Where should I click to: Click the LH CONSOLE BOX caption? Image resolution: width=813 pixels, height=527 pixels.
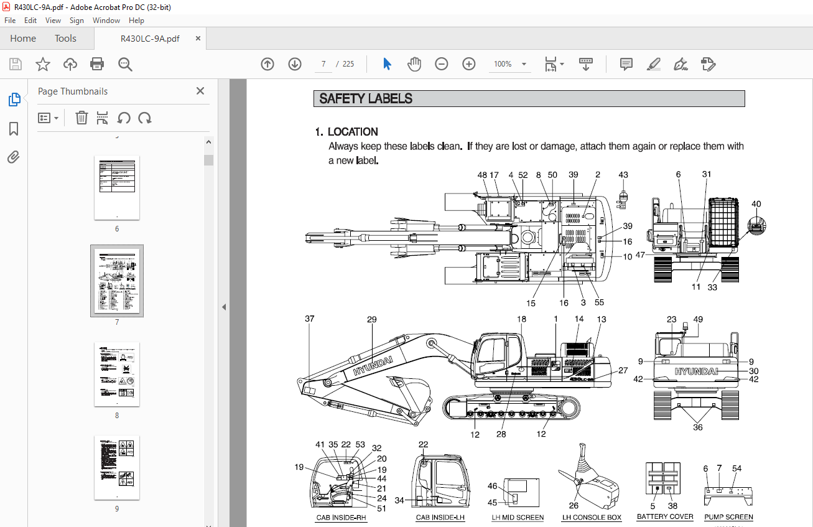(592, 518)
